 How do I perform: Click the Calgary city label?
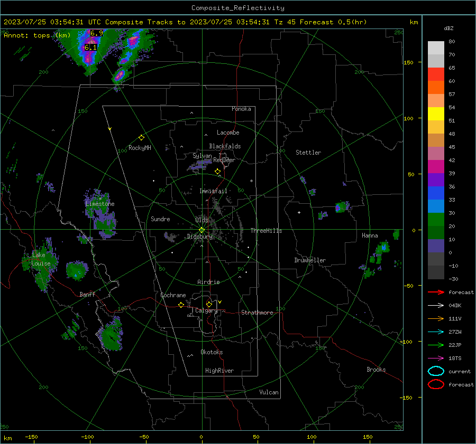pos(206,310)
